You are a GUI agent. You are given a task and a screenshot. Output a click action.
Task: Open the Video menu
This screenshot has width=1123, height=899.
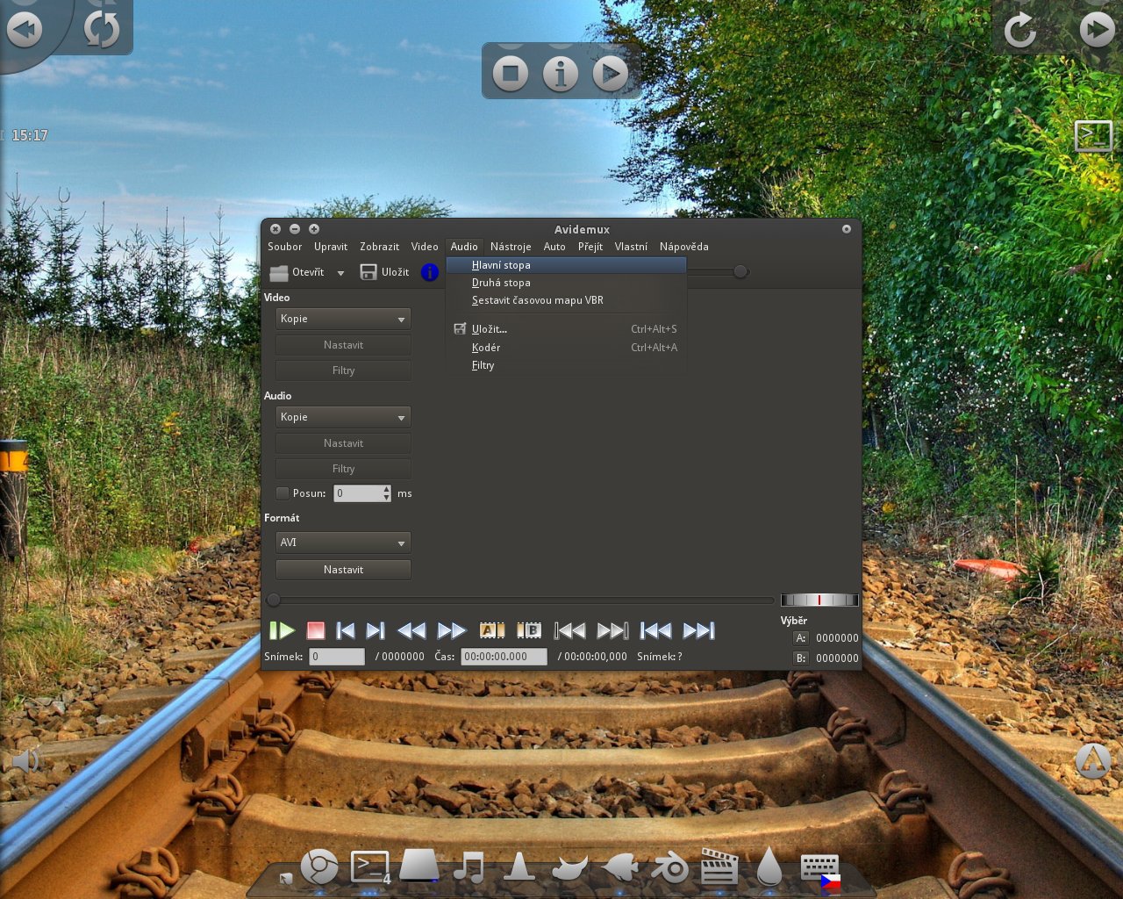(x=425, y=247)
